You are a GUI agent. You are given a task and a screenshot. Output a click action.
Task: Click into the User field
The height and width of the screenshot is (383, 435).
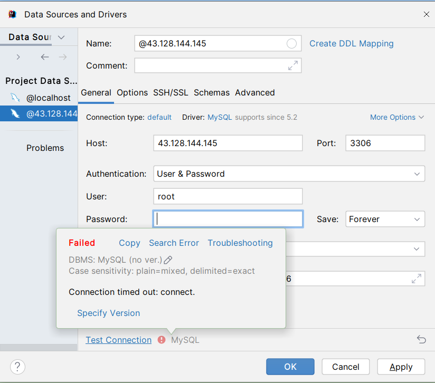(x=228, y=196)
